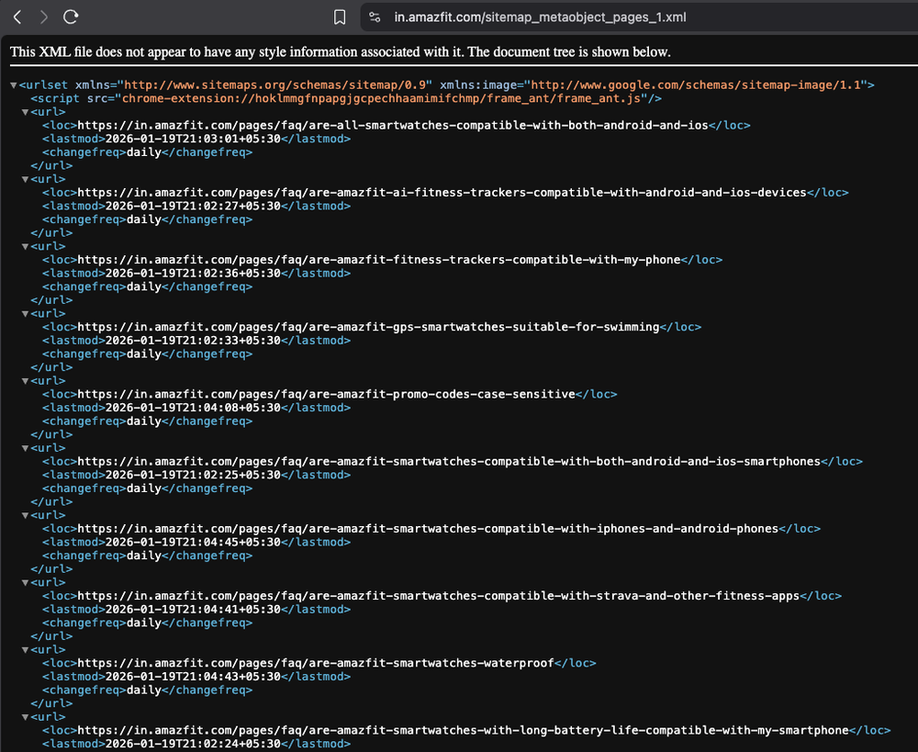The image size is (918, 752).
Task: Collapse the gps-smartwatches-suitable-for-swimming entry
Action: point(23,313)
